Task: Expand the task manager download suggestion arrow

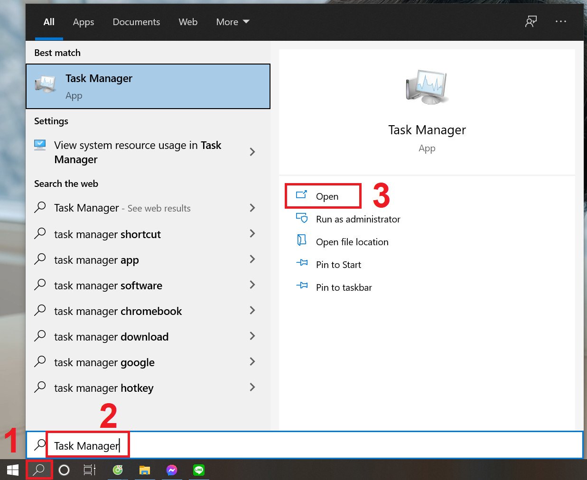Action: pyautogui.click(x=252, y=336)
